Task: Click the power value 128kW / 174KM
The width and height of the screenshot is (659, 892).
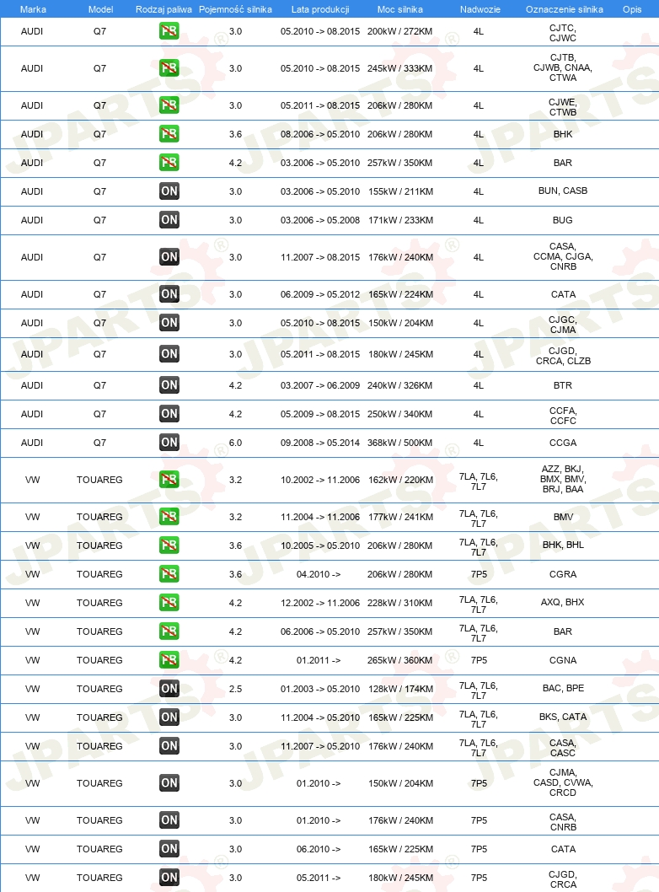Action: [401, 689]
